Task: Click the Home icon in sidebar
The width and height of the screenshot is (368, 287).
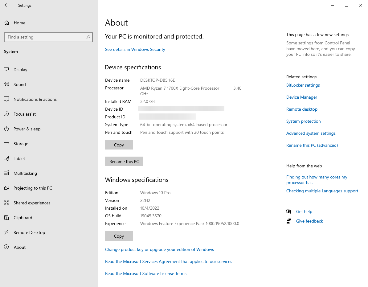Action: point(7,23)
